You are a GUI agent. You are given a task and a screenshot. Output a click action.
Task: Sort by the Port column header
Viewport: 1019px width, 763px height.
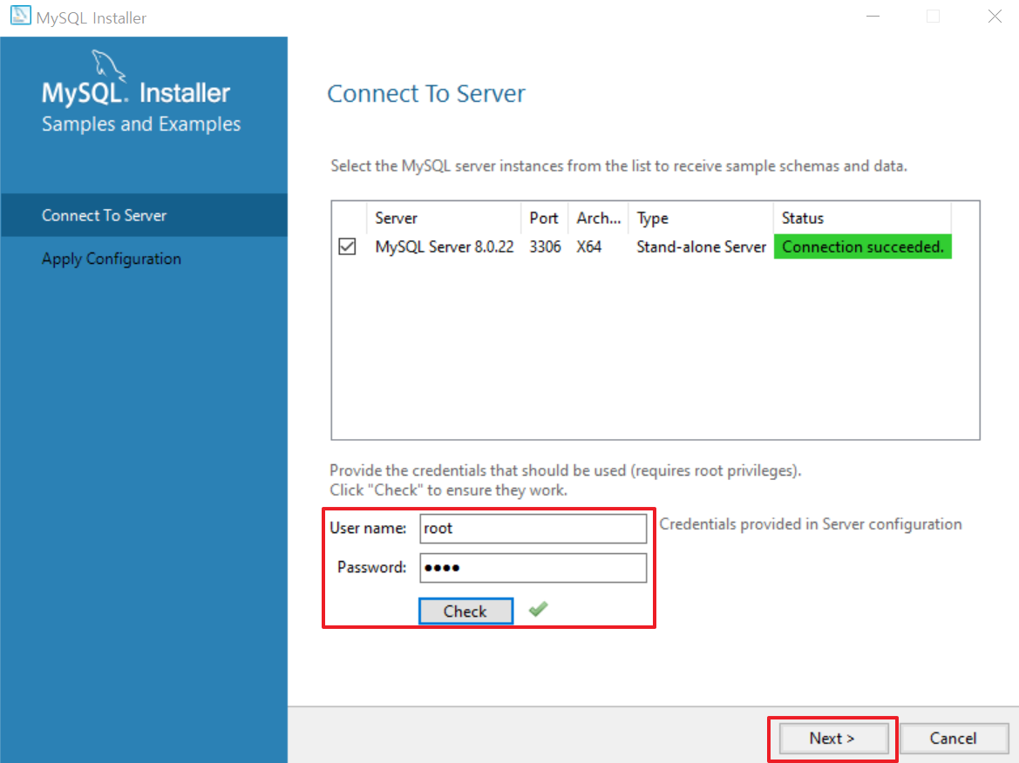pyautogui.click(x=544, y=218)
